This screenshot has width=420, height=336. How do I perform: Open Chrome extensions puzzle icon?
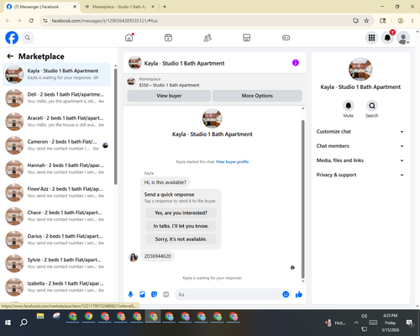(x=383, y=21)
